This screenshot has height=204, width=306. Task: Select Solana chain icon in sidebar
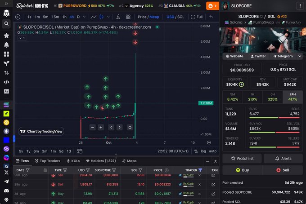(6, 105)
